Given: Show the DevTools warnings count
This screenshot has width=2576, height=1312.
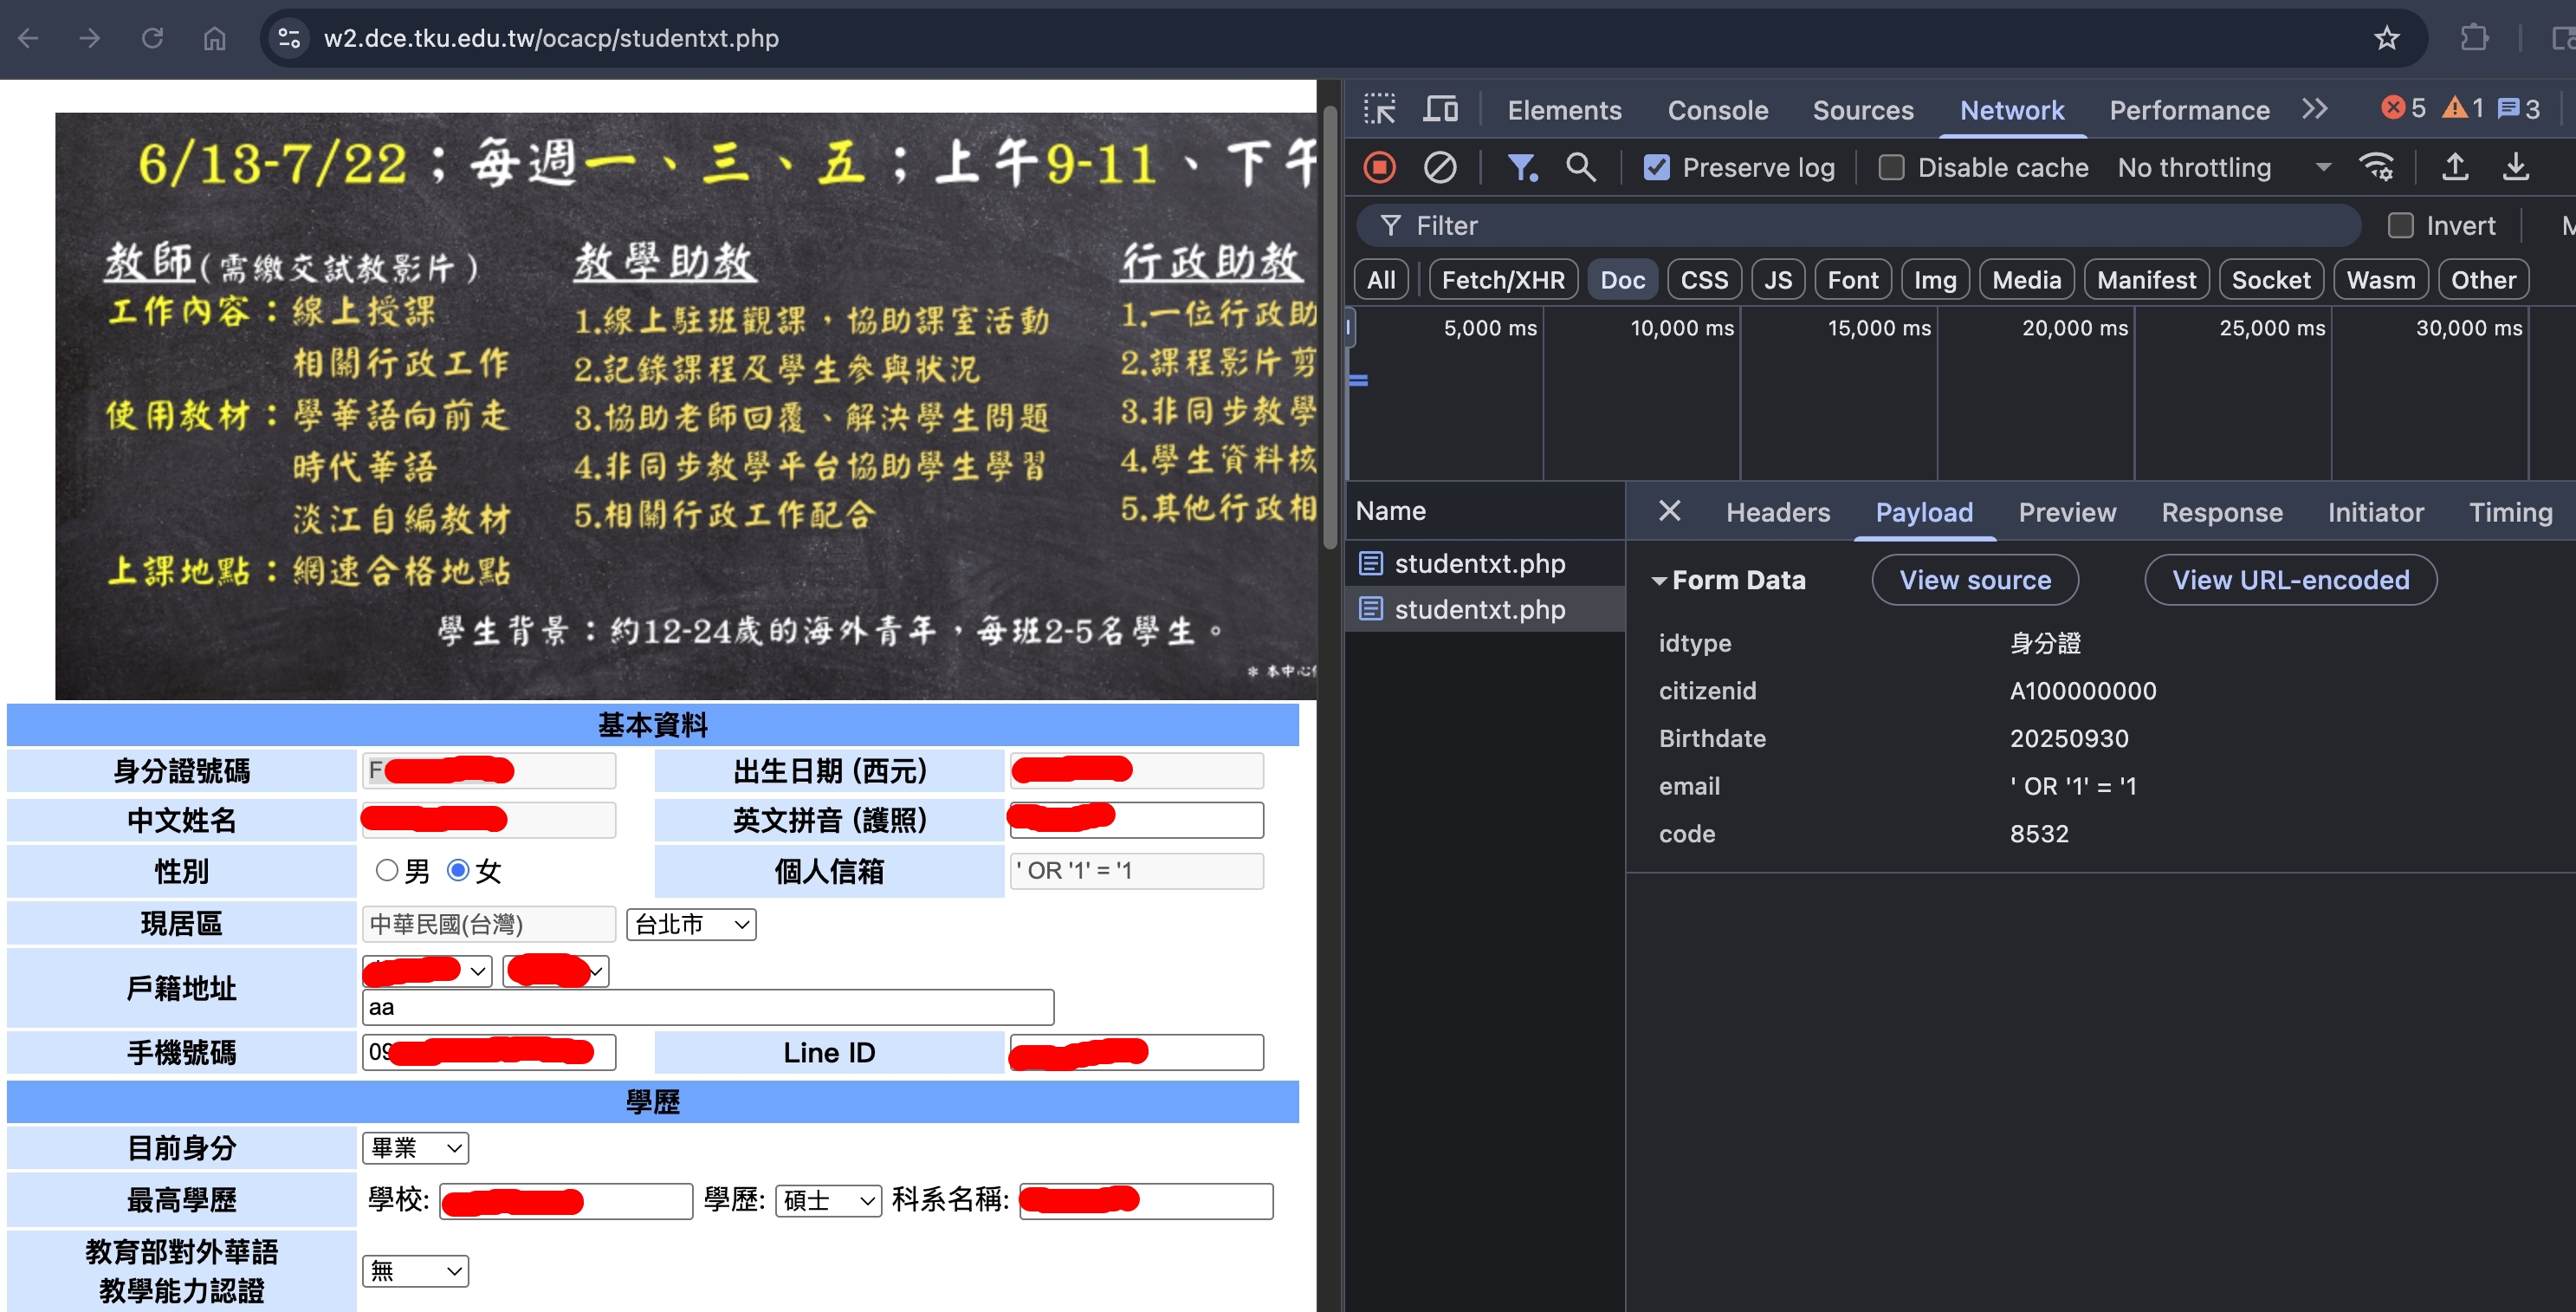Looking at the screenshot, I should click(x=2463, y=108).
